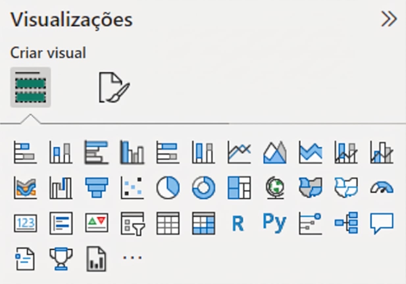Insert a treemap visual
This screenshot has width=406, height=284.
pos(239,188)
